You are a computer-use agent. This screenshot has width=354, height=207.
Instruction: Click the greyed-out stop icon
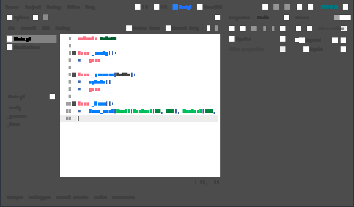pyautogui.click(x=287, y=7)
